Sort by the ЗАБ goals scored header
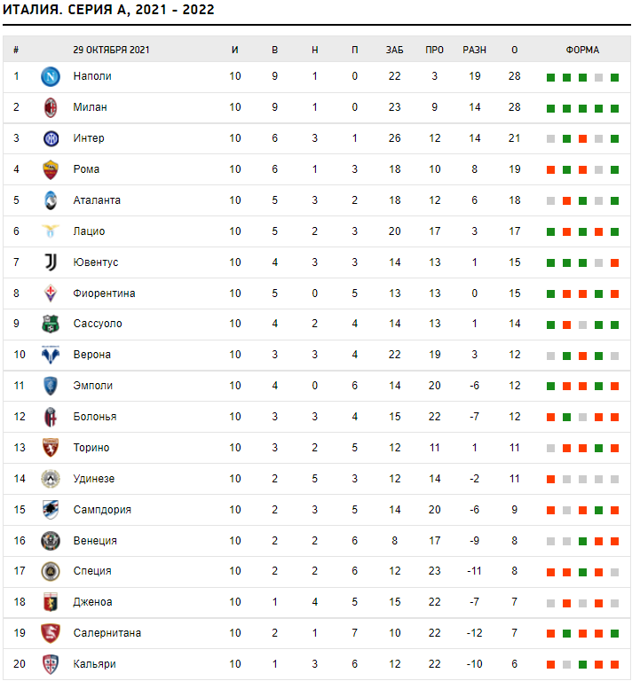This screenshot has height=681, width=632. pos(394,50)
